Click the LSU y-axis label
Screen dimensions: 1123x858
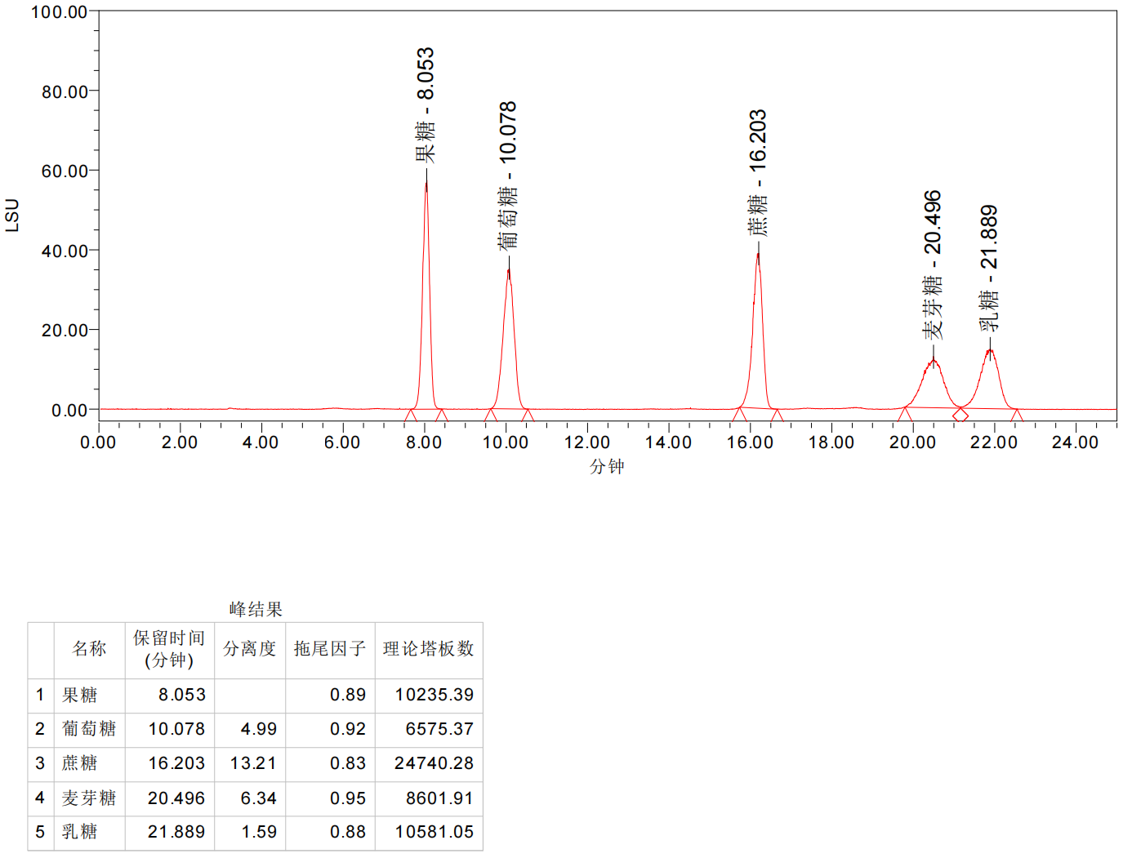pyautogui.click(x=12, y=215)
